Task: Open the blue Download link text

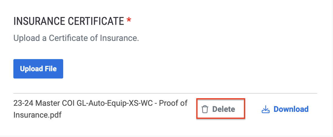Action: point(291,109)
